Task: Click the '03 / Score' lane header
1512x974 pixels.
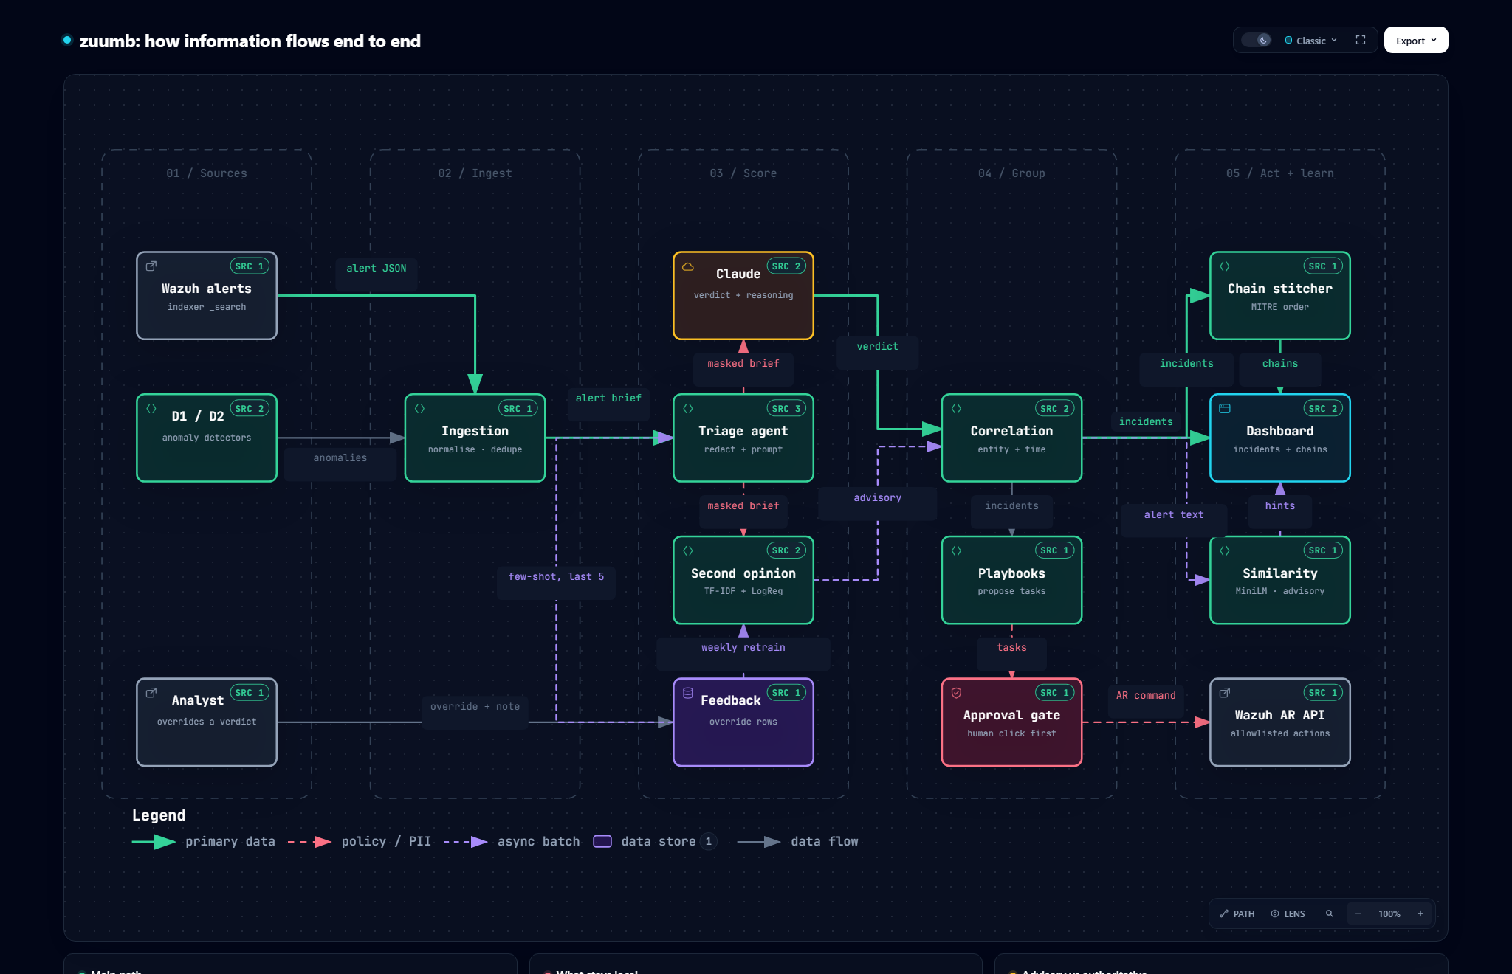Action: pos(743,173)
